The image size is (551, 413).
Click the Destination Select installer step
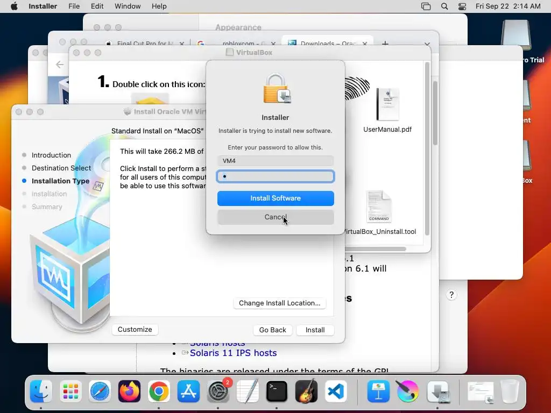(x=61, y=168)
